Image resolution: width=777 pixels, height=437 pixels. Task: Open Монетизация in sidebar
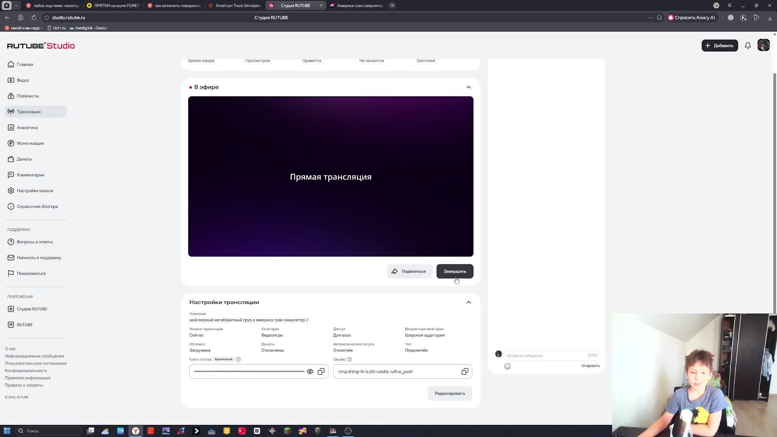(30, 143)
